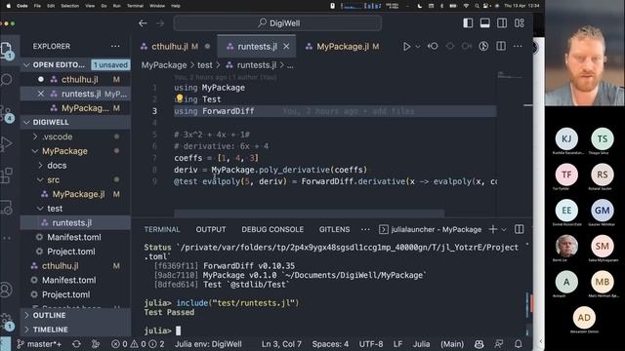The height and width of the screenshot is (351, 625).
Task: Click the editor horizontal scrollbar
Action: 309,214
